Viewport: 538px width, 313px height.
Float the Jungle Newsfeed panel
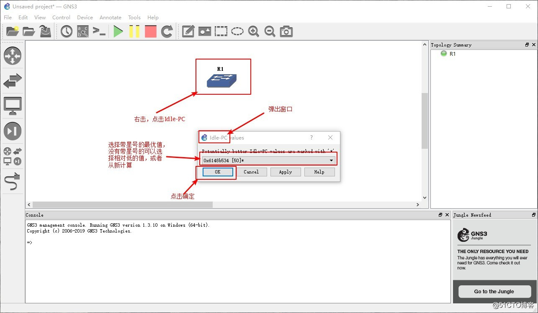534,215
